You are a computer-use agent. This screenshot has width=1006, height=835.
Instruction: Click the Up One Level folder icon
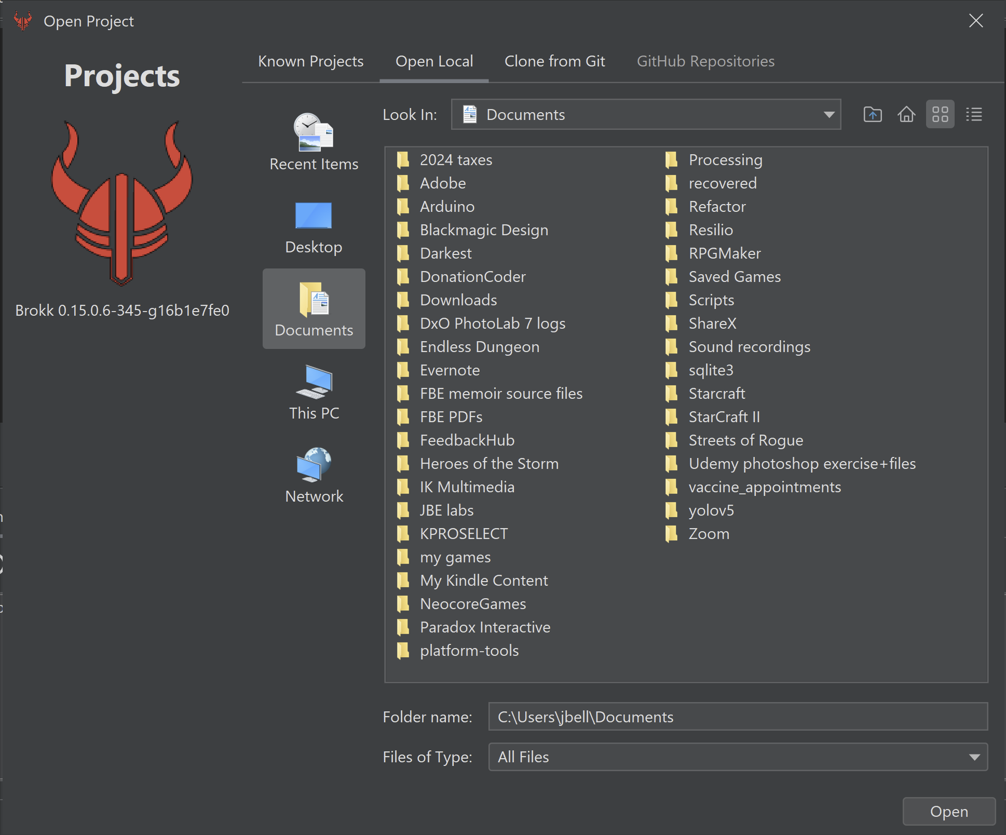(873, 114)
